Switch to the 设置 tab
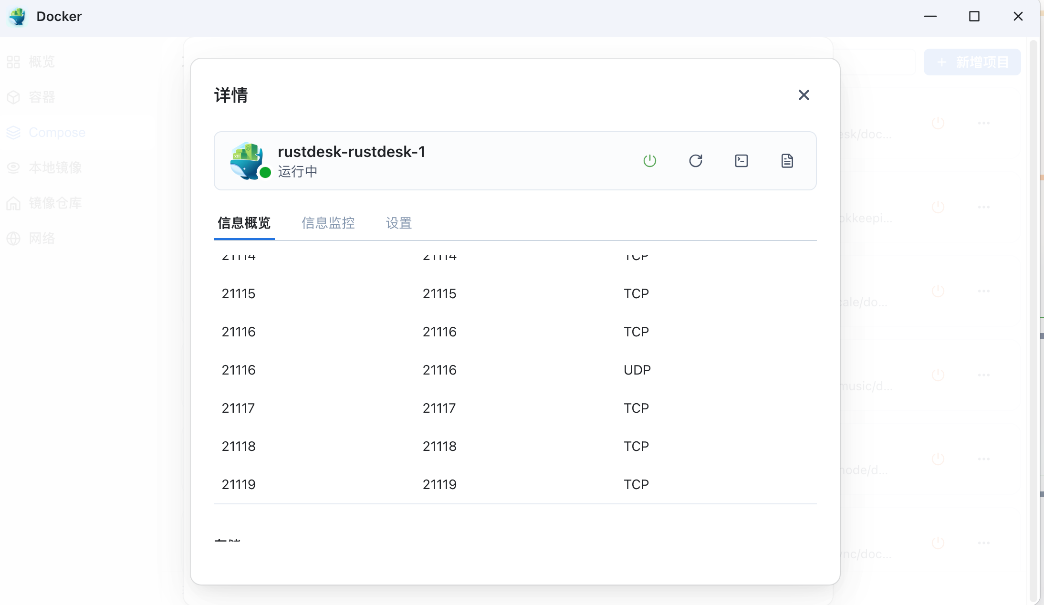This screenshot has width=1044, height=605. click(x=398, y=223)
